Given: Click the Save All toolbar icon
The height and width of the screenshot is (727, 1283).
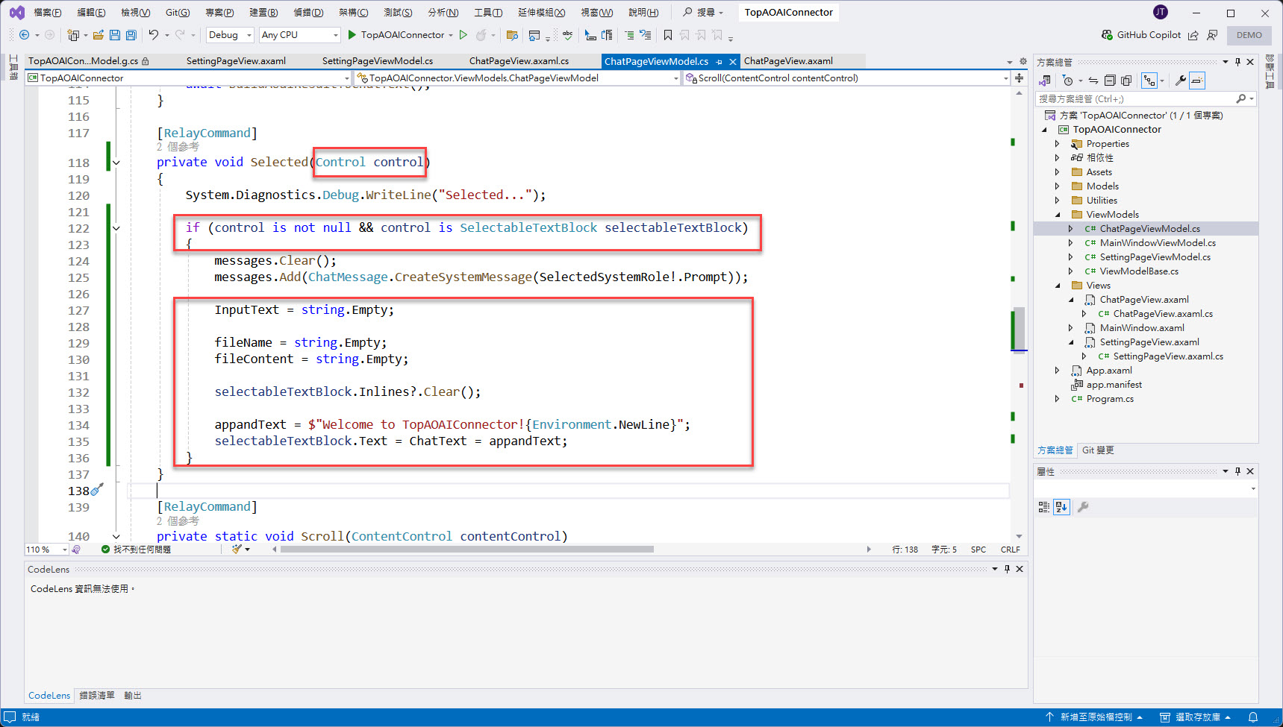Looking at the screenshot, I should [x=131, y=35].
